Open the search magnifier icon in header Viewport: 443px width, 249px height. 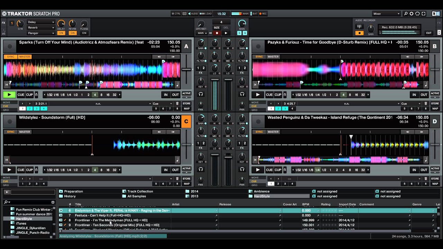(406, 14)
